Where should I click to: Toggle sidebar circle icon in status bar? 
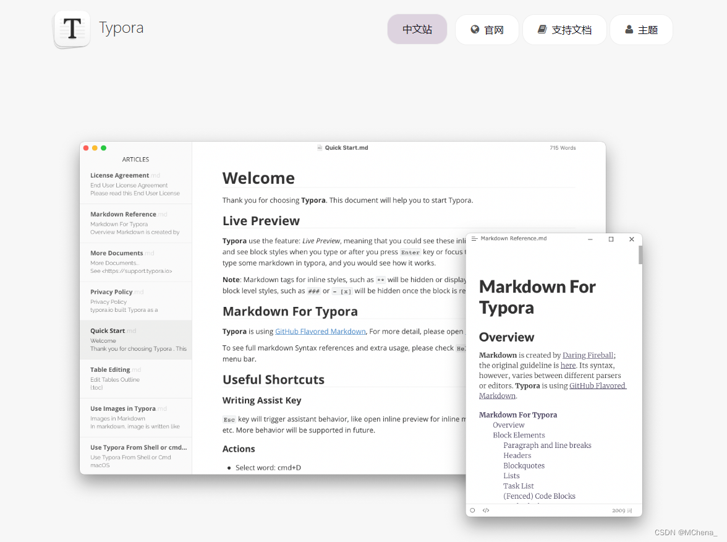point(472,510)
